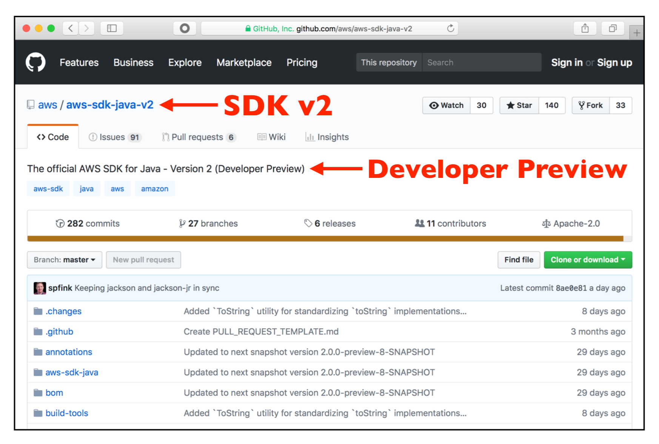
Task: Open the forks count 33
Action: (x=621, y=105)
